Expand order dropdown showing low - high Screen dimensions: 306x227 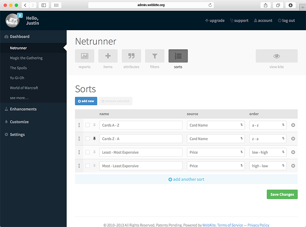(x=268, y=152)
